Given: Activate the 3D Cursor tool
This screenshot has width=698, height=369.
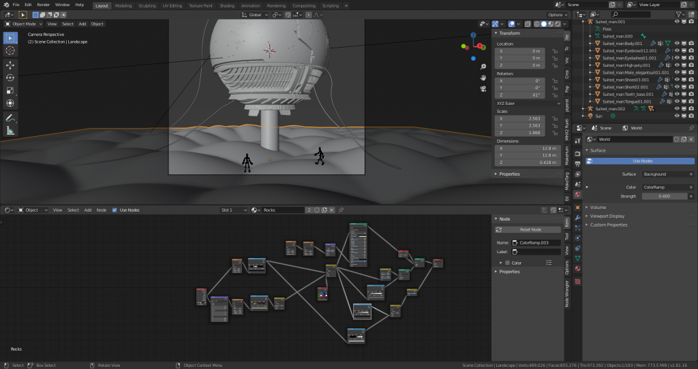Looking at the screenshot, I should (10, 50).
